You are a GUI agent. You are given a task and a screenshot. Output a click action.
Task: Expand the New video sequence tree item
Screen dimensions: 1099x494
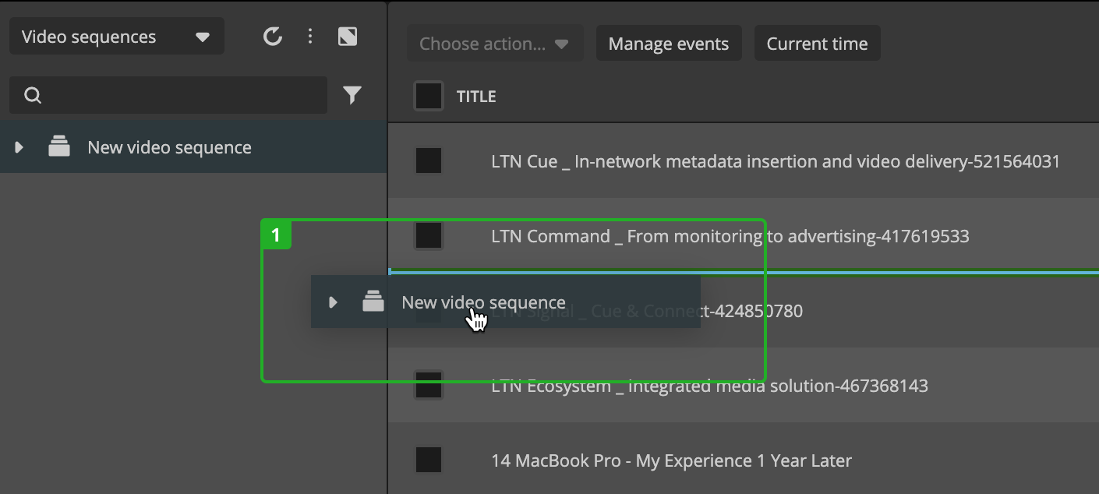pos(19,147)
